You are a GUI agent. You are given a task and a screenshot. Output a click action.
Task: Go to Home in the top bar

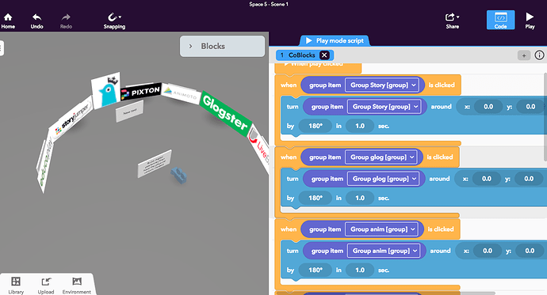(8, 21)
